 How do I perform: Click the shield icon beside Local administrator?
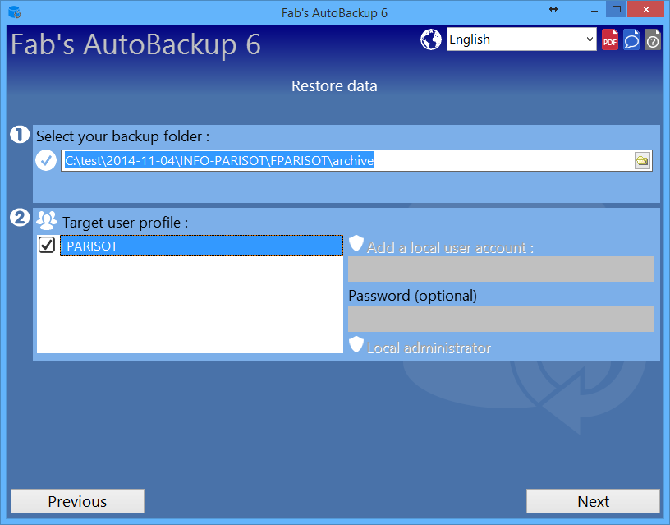click(x=356, y=344)
